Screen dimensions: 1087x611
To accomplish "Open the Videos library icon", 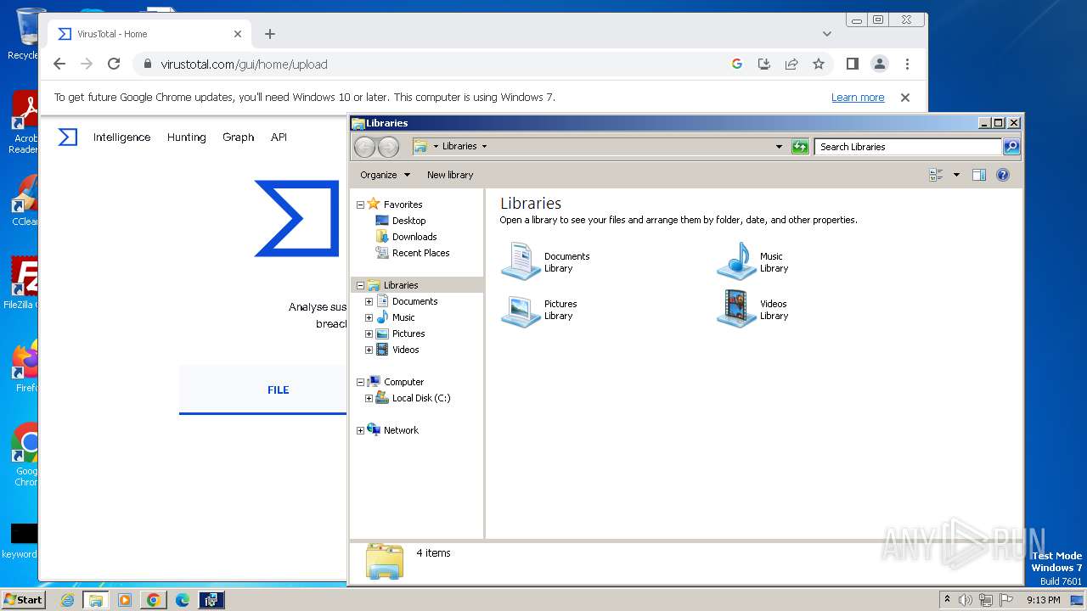I will (736, 310).
